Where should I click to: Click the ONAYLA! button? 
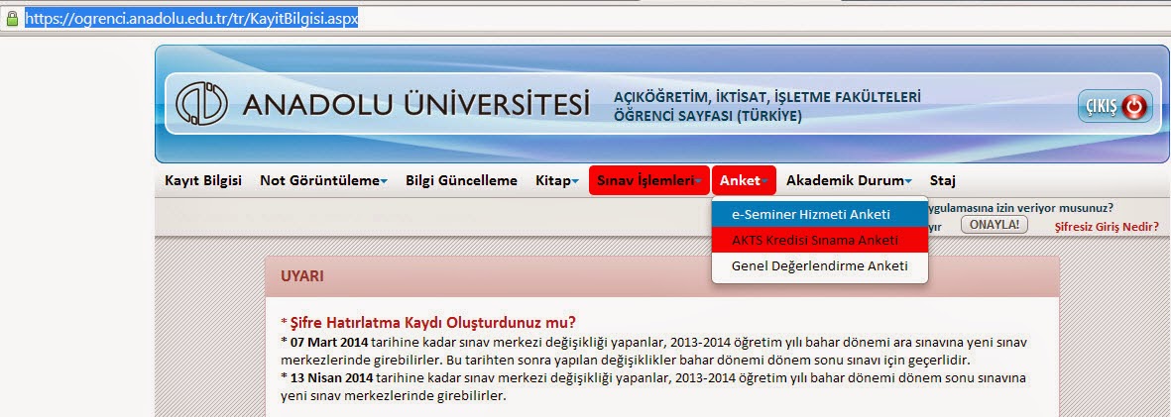(x=994, y=224)
